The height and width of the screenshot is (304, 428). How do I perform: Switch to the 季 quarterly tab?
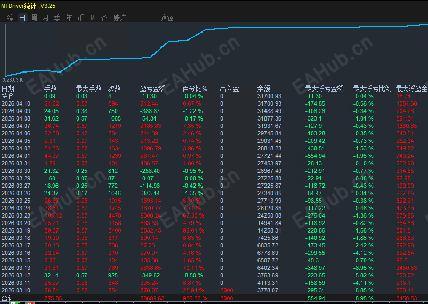(58, 18)
